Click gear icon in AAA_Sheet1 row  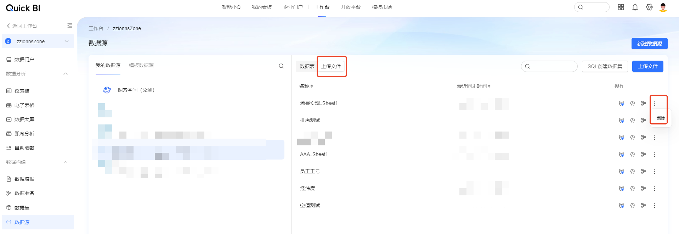pyautogui.click(x=632, y=154)
